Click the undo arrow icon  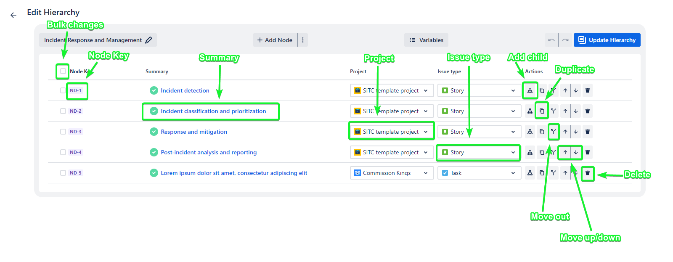[x=551, y=40]
